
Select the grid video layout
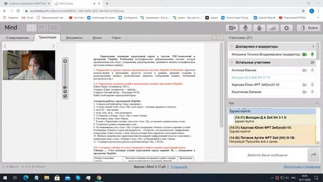pyautogui.click(x=31, y=28)
